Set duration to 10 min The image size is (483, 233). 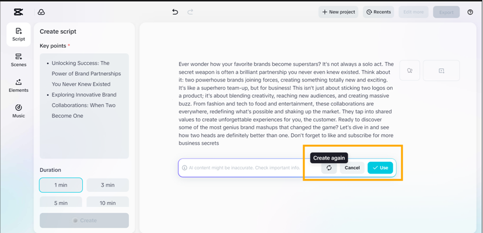pos(107,202)
